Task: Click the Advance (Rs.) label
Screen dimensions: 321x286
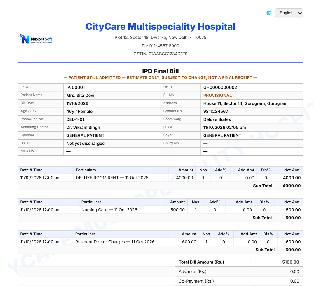Action: click(192, 271)
